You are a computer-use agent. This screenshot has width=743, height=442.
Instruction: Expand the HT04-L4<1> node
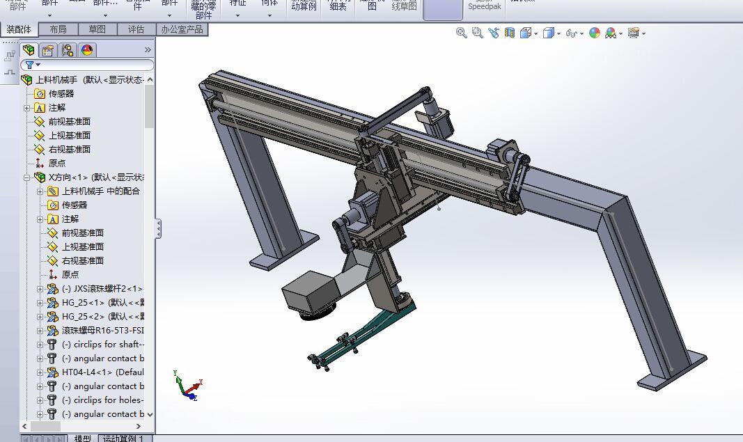point(40,372)
